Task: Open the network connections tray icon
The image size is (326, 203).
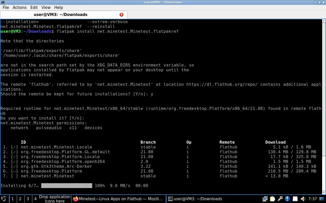Action: click(x=265, y=199)
